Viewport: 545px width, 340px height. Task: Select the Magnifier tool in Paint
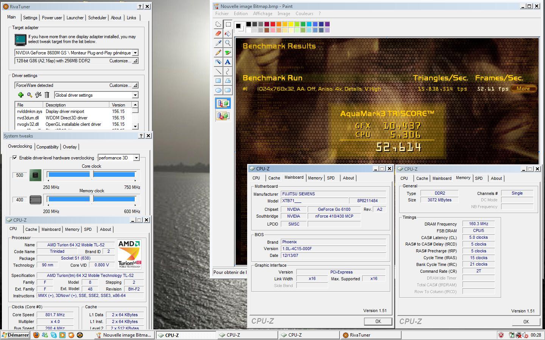pos(228,43)
